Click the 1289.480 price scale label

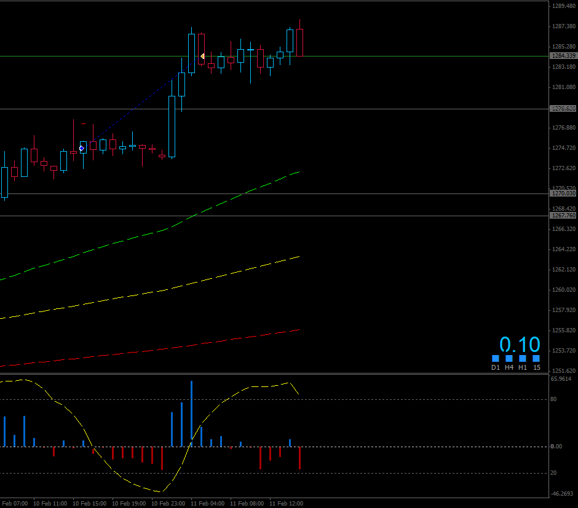564,6
